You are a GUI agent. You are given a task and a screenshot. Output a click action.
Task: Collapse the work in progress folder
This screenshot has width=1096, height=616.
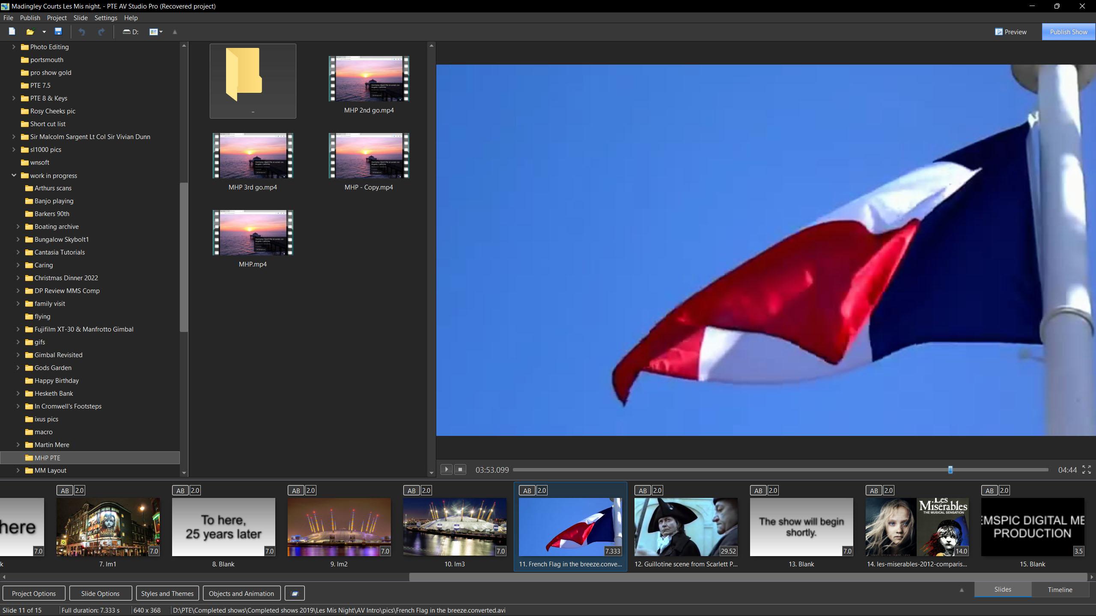(14, 175)
